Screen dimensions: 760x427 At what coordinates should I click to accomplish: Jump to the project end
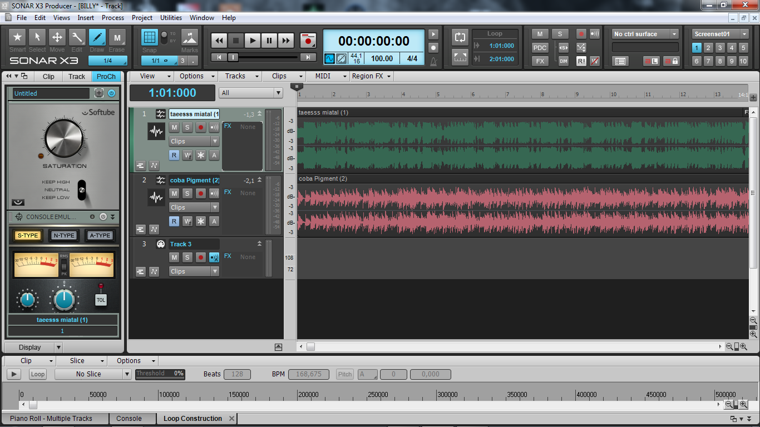308,57
